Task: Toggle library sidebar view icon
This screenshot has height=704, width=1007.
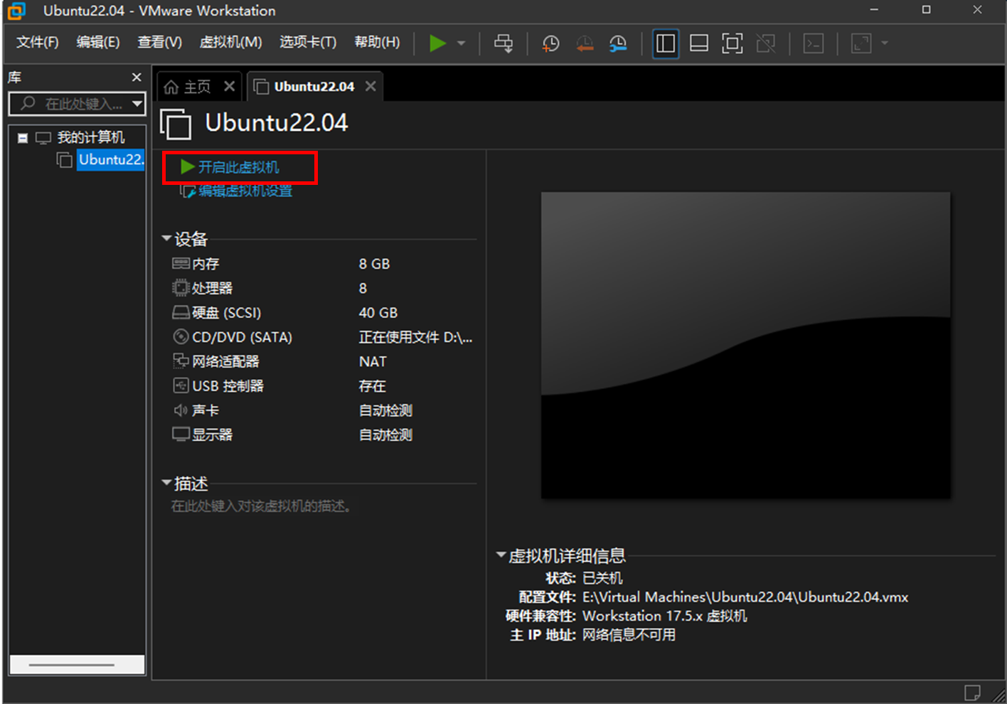Action: pyautogui.click(x=666, y=43)
